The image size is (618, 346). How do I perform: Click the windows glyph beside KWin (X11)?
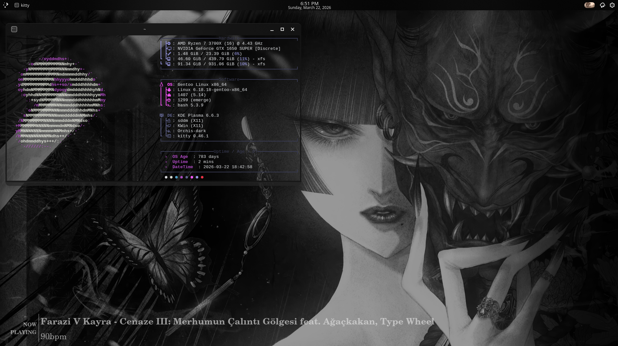169,126
